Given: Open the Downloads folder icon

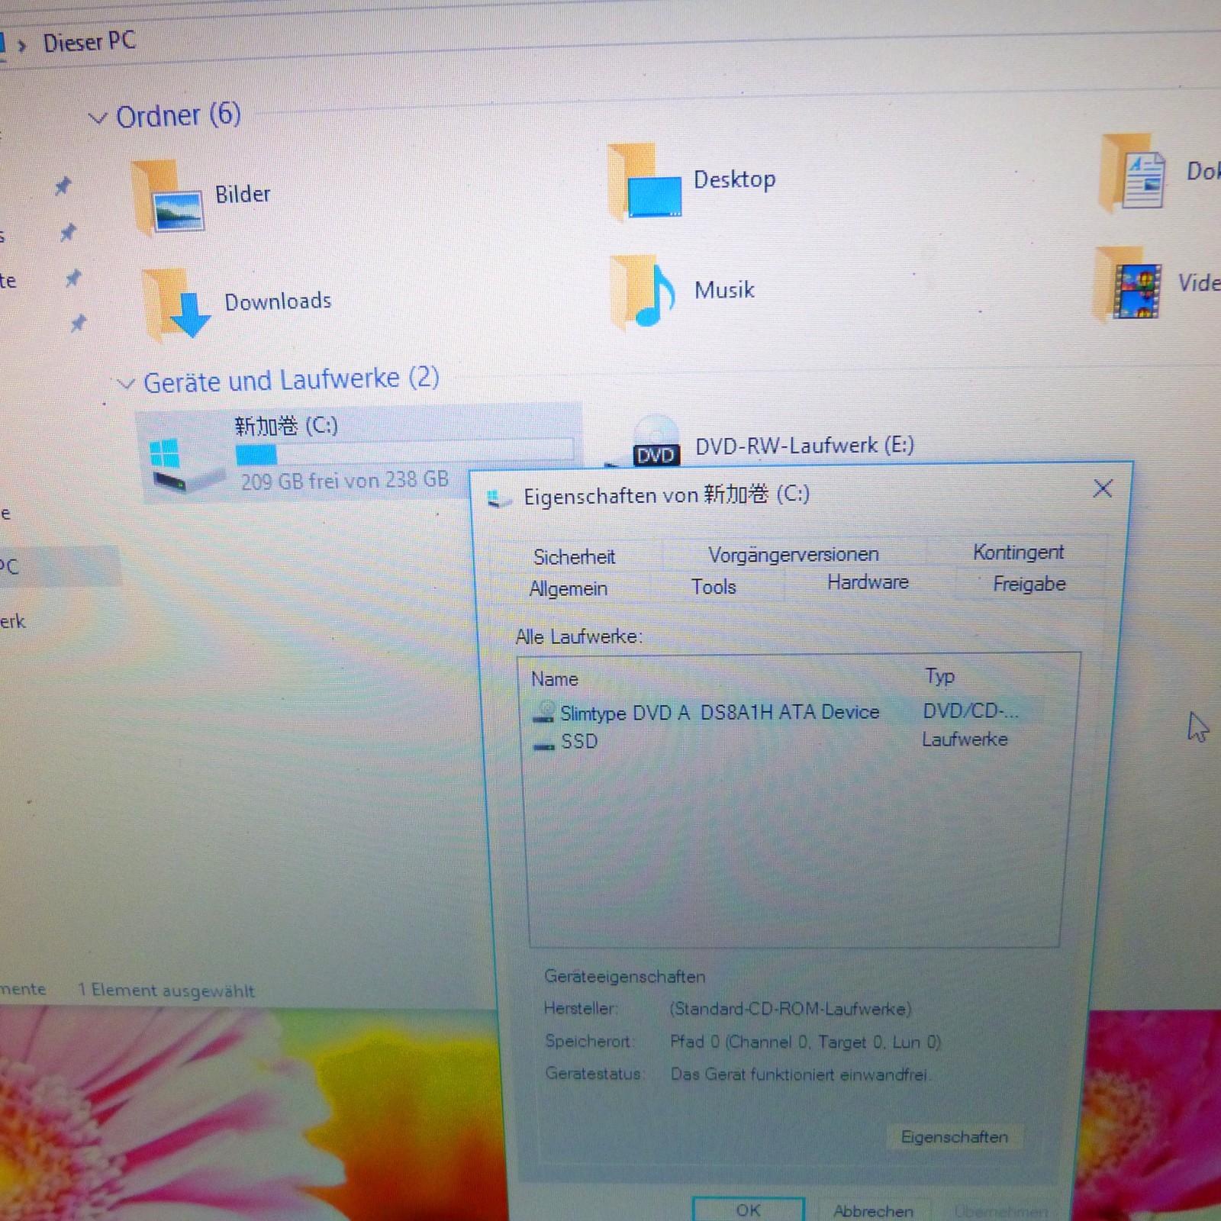Looking at the screenshot, I should click(x=177, y=304).
